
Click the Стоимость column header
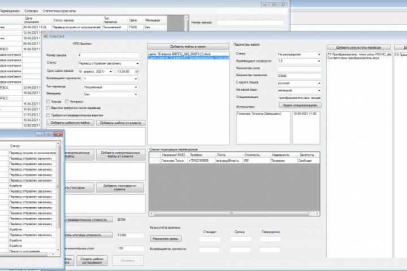[256, 155]
